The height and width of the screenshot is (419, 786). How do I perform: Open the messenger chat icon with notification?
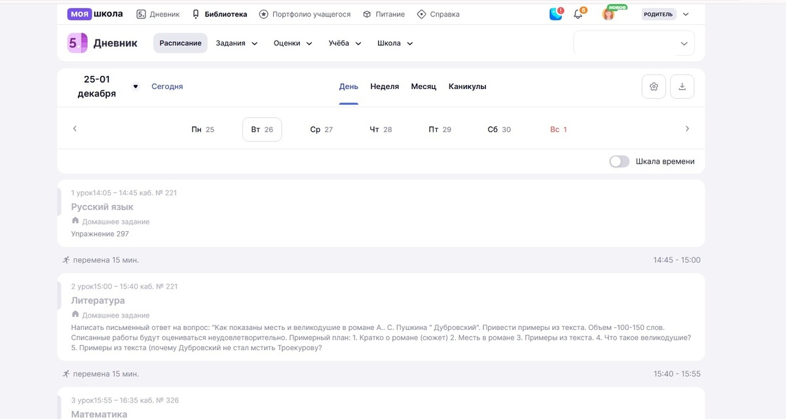pos(555,13)
